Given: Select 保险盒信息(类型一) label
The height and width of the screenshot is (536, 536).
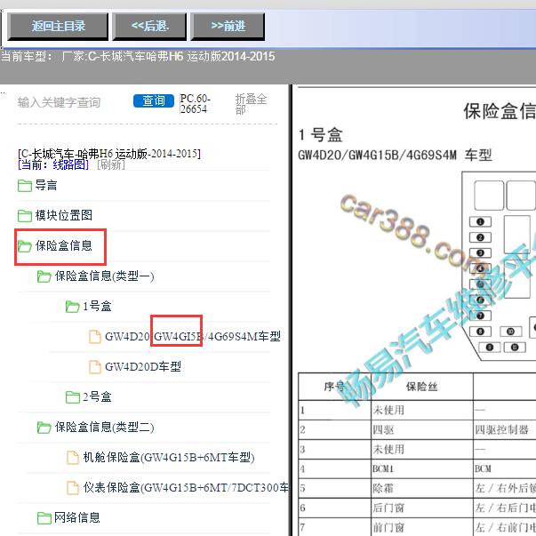Looking at the screenshot, I should (x=104, y=276).
